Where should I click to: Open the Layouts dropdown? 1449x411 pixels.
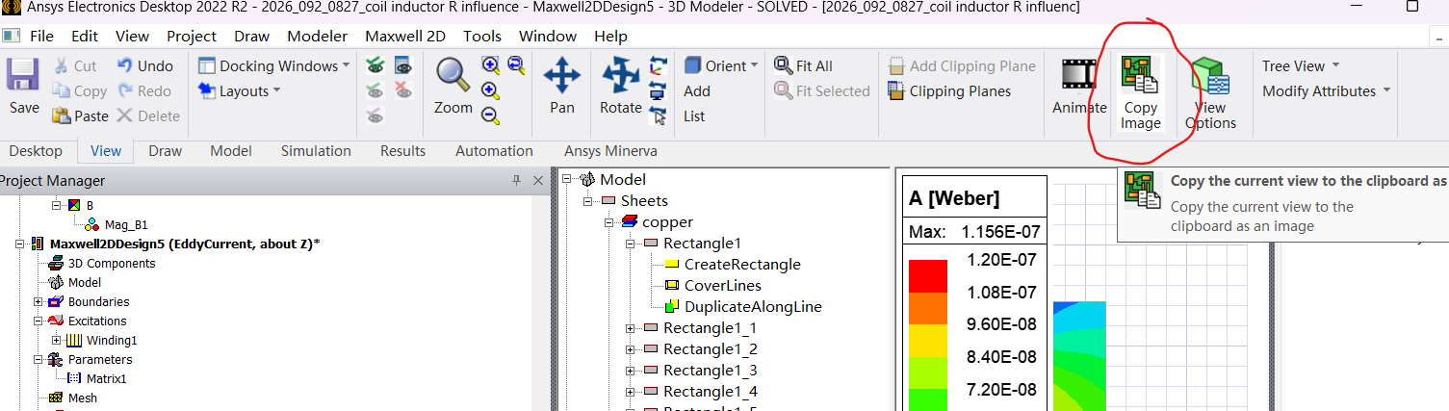coord(239,90)
